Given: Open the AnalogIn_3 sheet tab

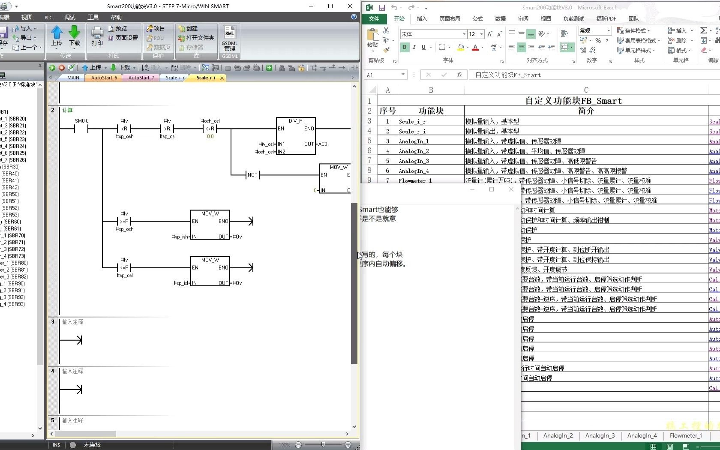Looking at the screenshot, I should coord(600,435).
